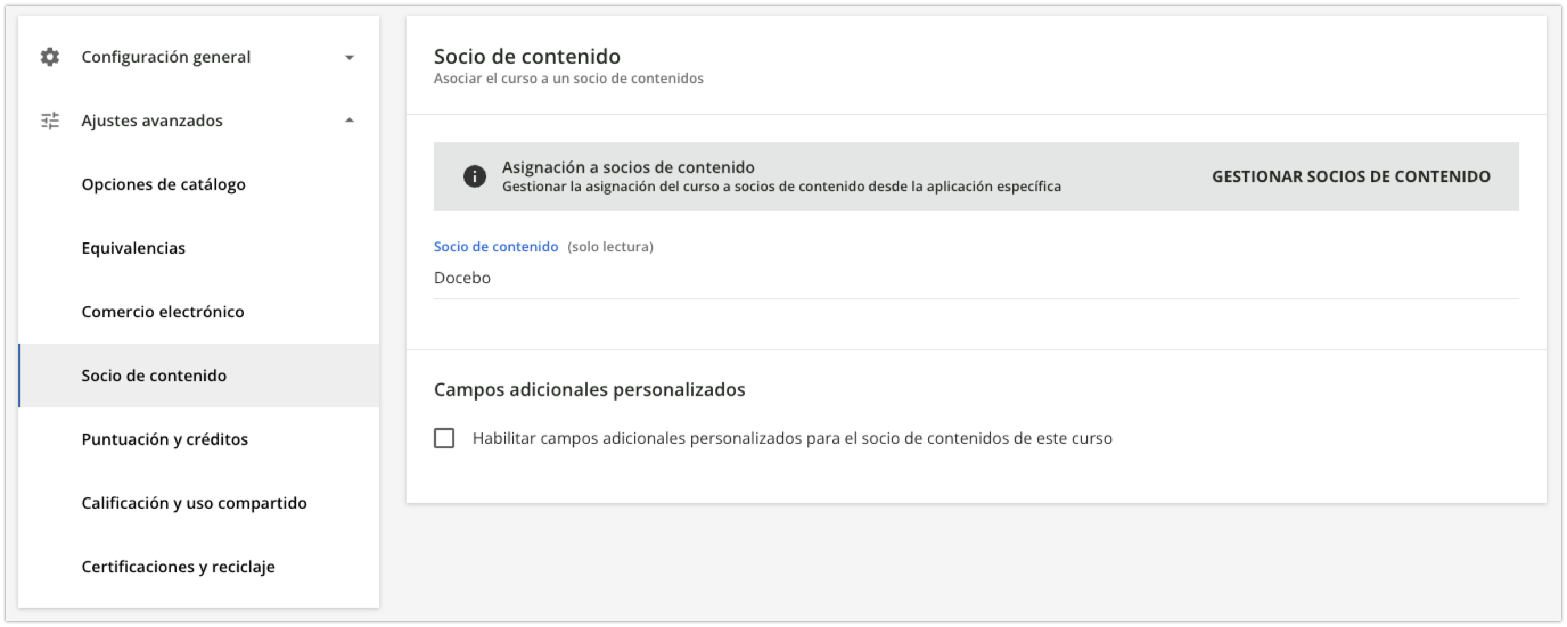
Task: Click the blue Socio de contenido field label
Action: click(x=496, y=247)
